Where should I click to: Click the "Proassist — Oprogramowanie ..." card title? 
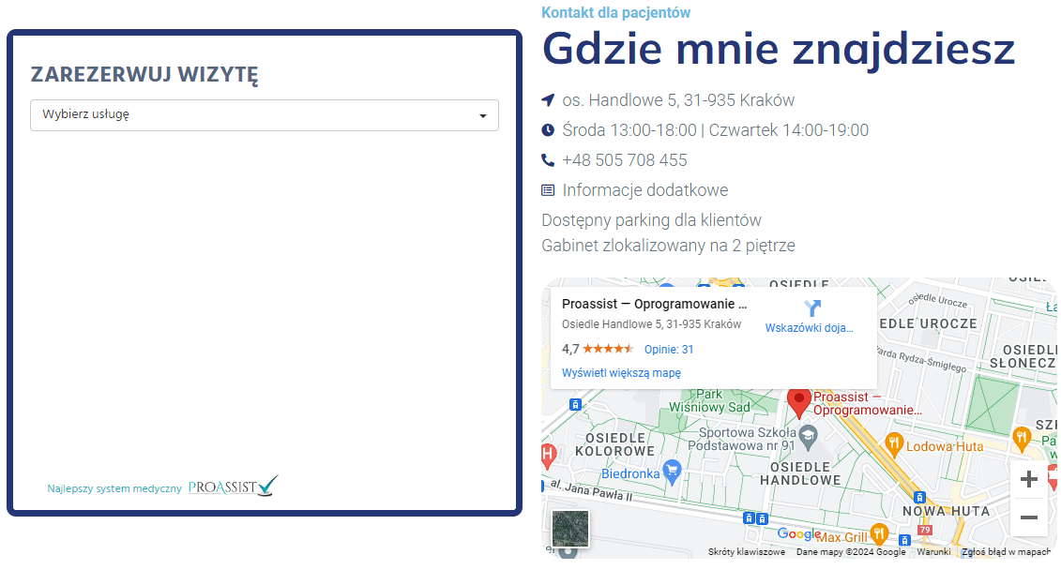(x=654, y=305)
